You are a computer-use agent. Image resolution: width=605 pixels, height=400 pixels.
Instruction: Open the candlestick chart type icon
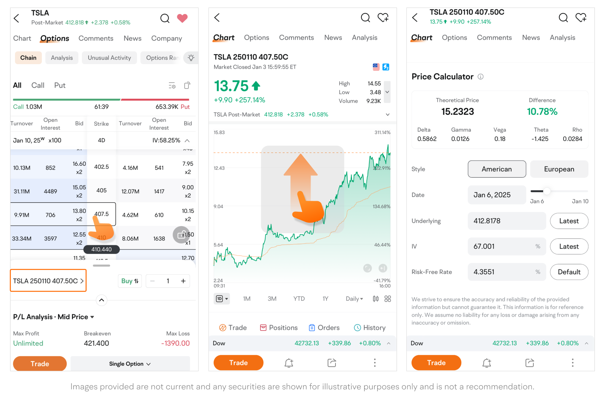375,299
